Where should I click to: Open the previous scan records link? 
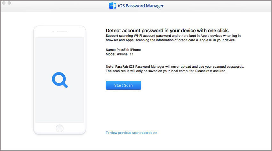(x=131, y=133)
